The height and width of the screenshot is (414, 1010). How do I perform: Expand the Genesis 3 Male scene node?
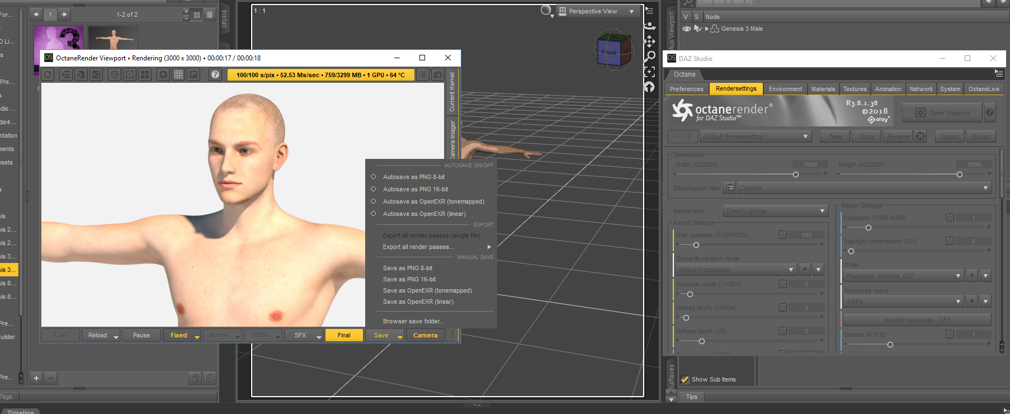(x=706, y=29)
